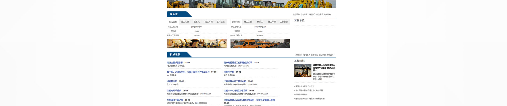Open 脚手架、汽油发电机 rental listing
507x106 pixels.
(188, 72)
